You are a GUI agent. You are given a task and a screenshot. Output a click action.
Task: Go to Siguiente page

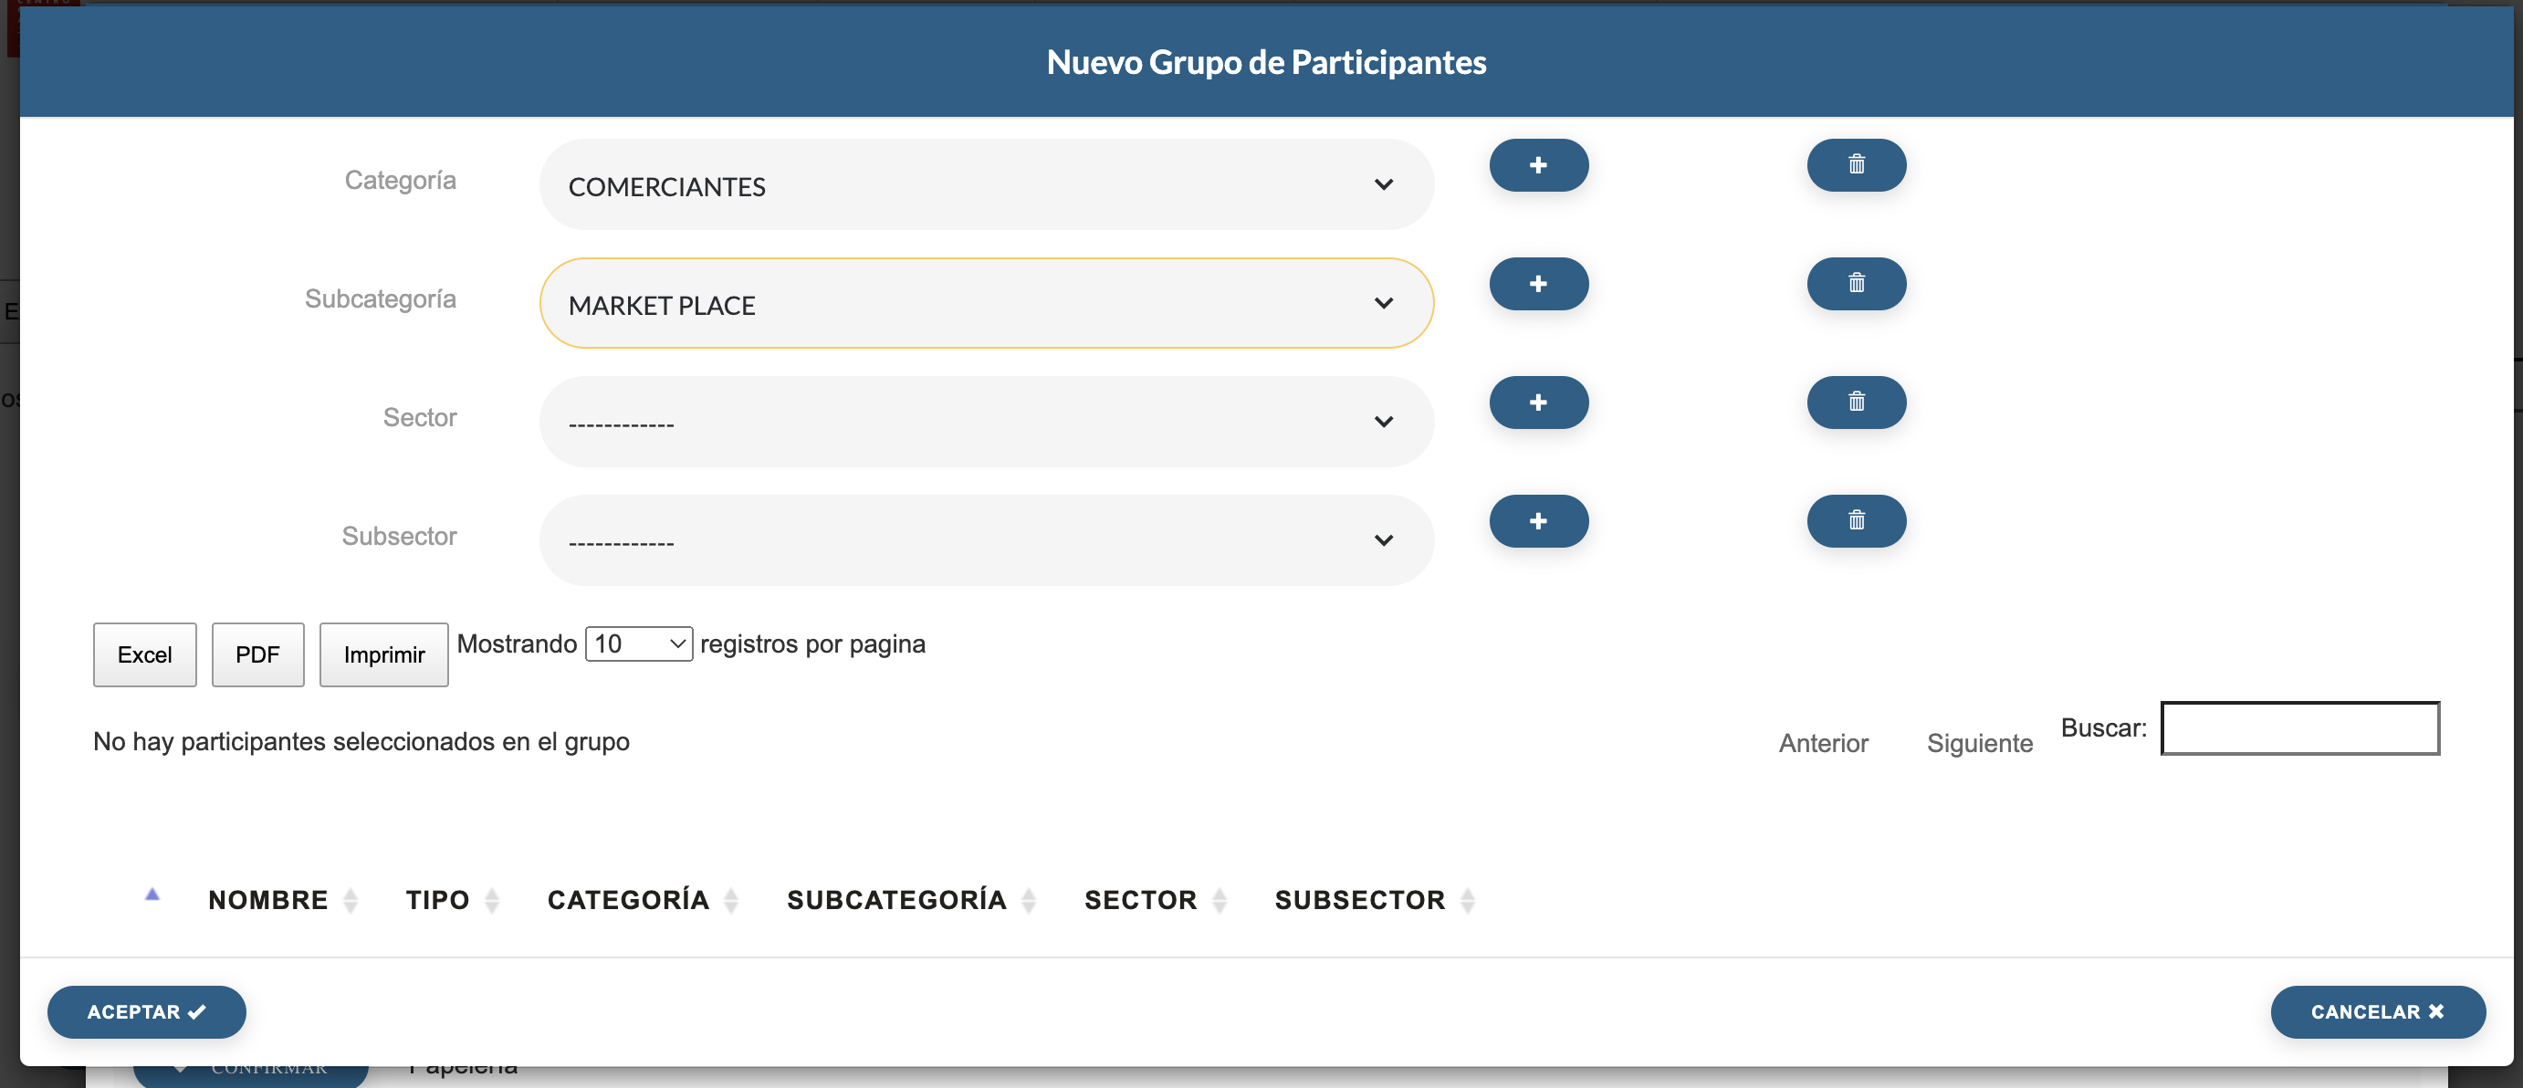pyautogui.click(x=1978, y=743)
